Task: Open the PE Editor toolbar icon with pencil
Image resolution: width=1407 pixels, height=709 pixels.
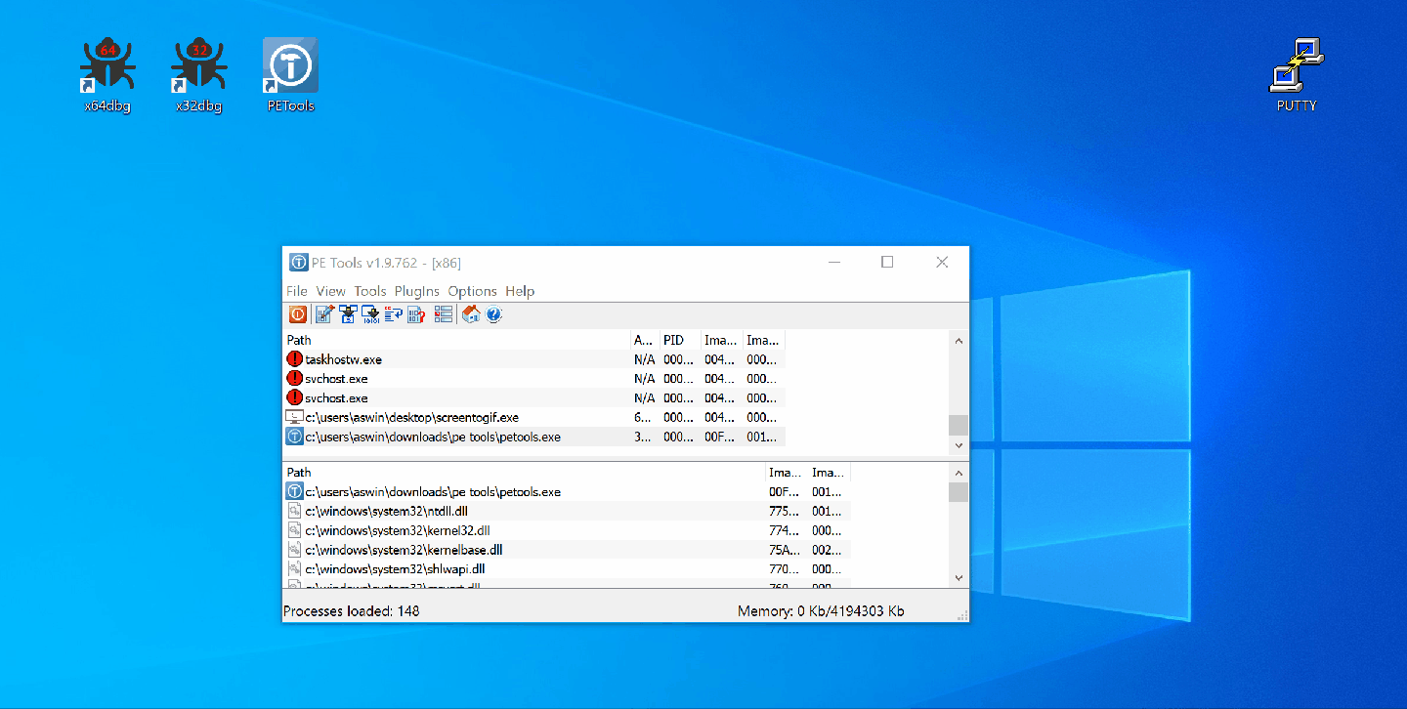Action: pos(324,314)
